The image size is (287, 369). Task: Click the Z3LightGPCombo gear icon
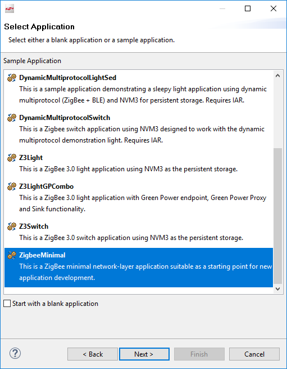click(x=11, y=186)
